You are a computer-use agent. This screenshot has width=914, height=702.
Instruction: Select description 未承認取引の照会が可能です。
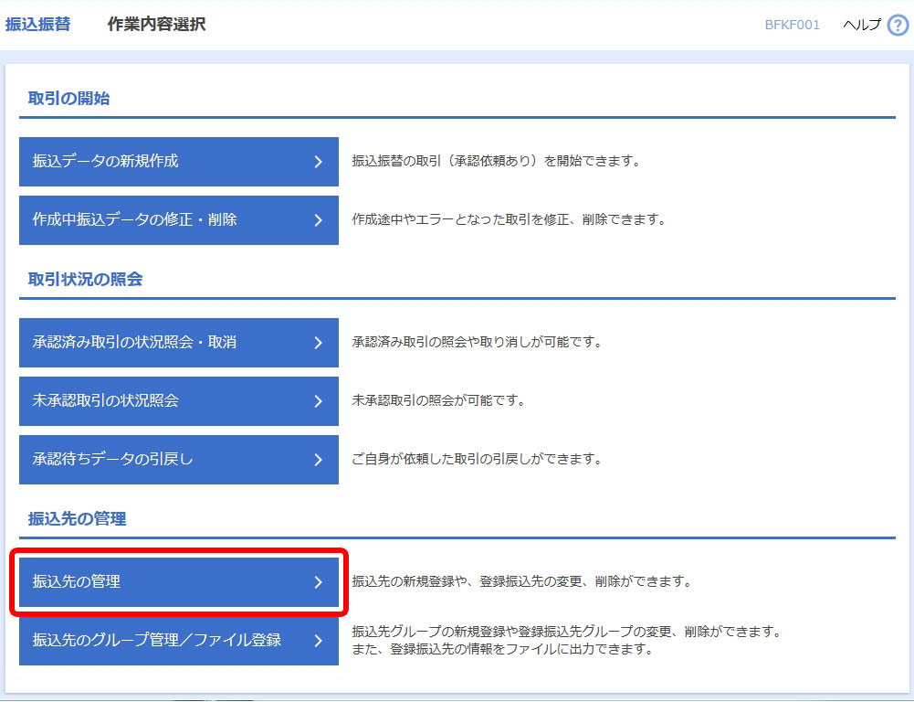tap(438, 400)
